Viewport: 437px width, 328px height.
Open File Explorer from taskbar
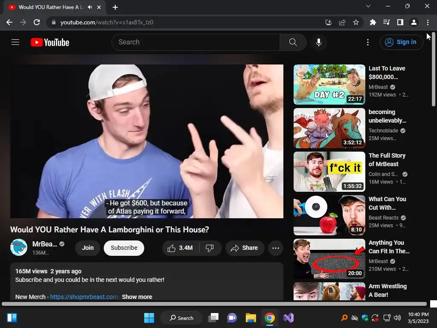coord(251,318)
